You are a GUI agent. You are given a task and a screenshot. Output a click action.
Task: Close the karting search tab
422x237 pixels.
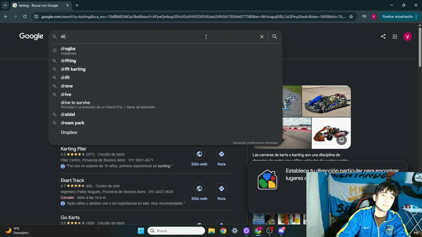67,5
